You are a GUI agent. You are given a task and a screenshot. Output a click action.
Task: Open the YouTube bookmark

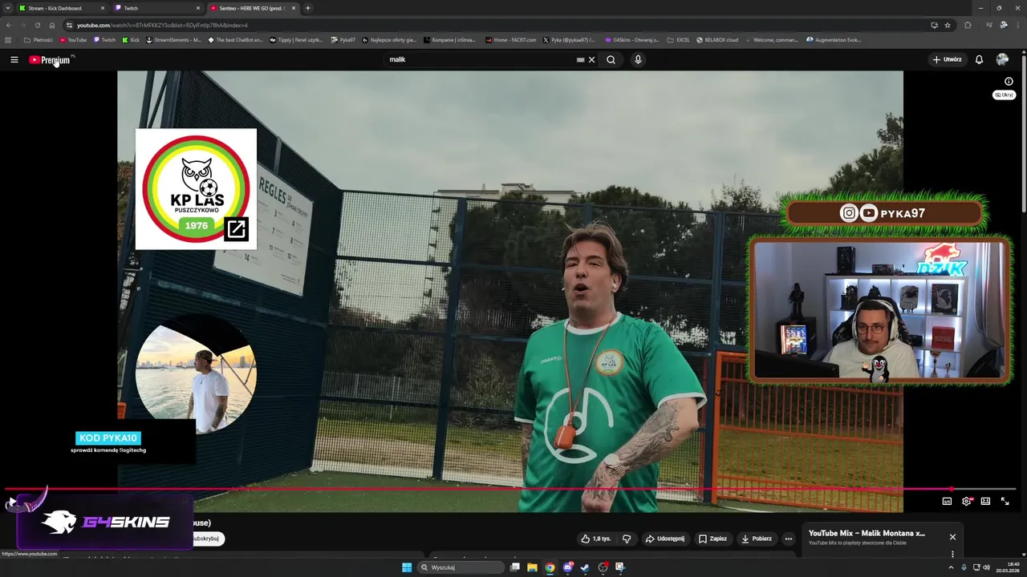73,39
